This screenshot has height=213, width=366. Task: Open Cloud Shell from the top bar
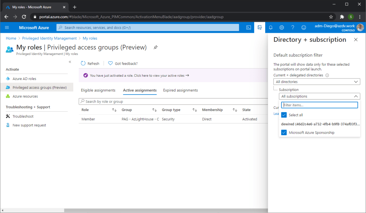click(249, 27)
